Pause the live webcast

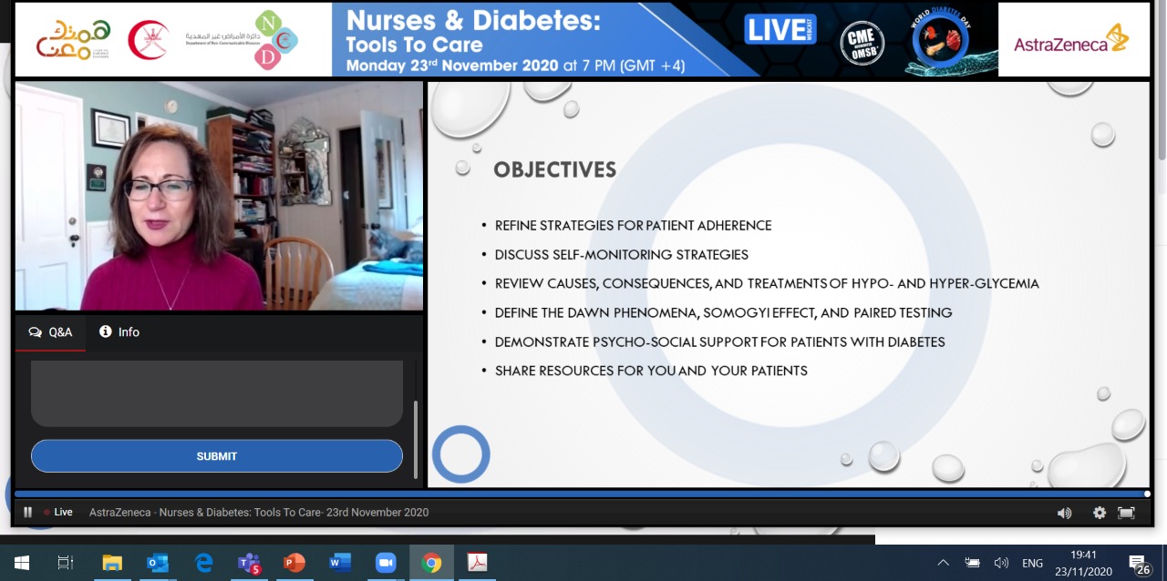(27, 513)
